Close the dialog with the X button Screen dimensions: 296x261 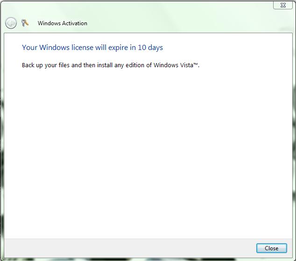tap(283, 5)
